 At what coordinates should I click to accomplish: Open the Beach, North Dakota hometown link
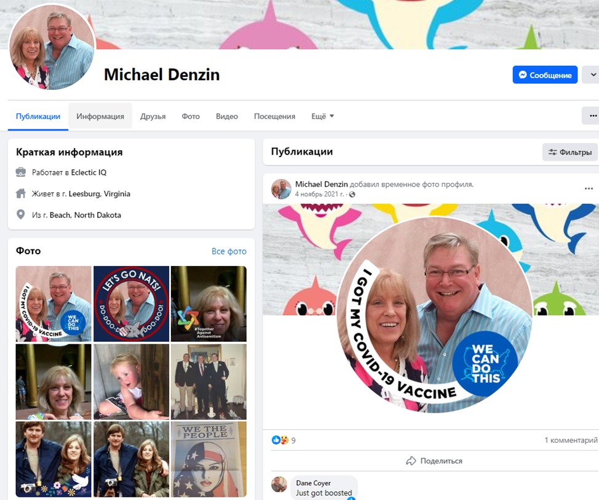tap(85, 215)
